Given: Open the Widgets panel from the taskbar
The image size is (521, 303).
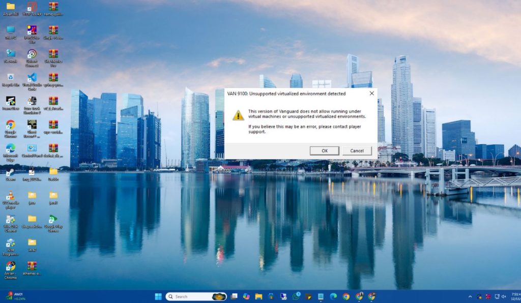Looking at the screenshot, I should 246,296.
